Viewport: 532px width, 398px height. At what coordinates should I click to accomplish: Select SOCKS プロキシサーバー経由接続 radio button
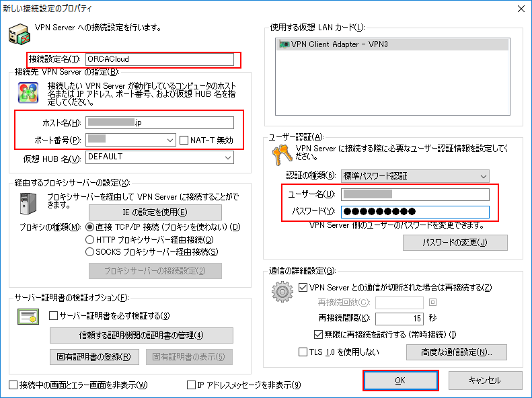tap(89, 252)
